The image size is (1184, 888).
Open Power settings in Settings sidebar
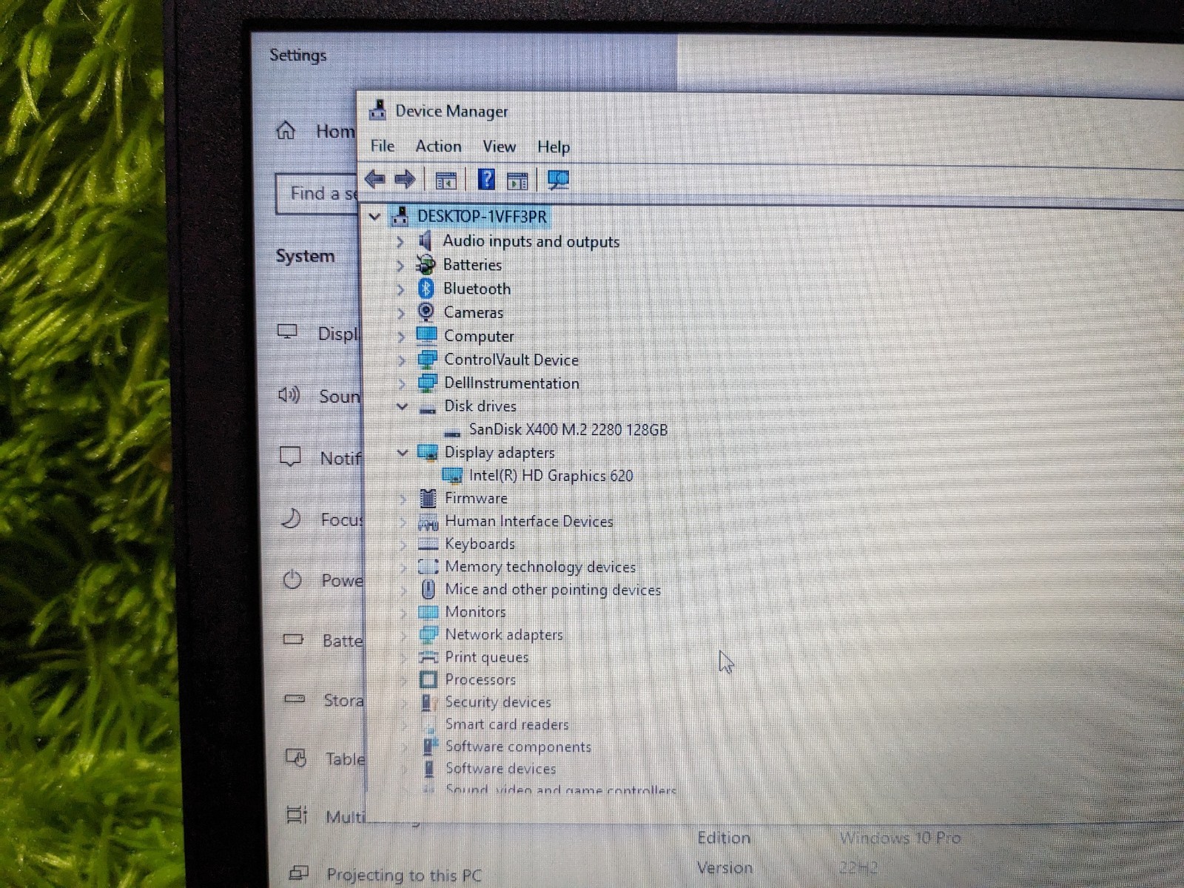pyautogui.click(x=342, y=580)
